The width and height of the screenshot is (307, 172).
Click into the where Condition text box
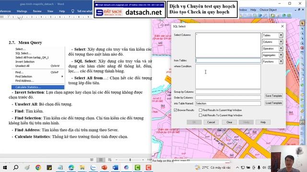click(228, 76)
